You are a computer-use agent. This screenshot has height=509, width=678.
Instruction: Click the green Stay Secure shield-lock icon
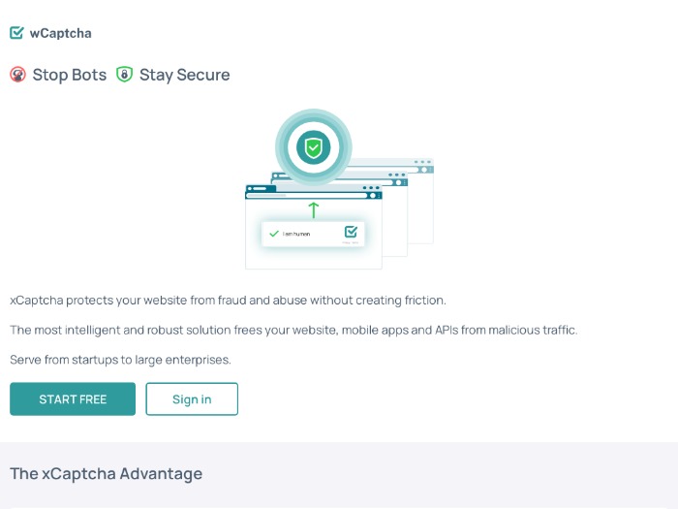click(x=124, y=75)
